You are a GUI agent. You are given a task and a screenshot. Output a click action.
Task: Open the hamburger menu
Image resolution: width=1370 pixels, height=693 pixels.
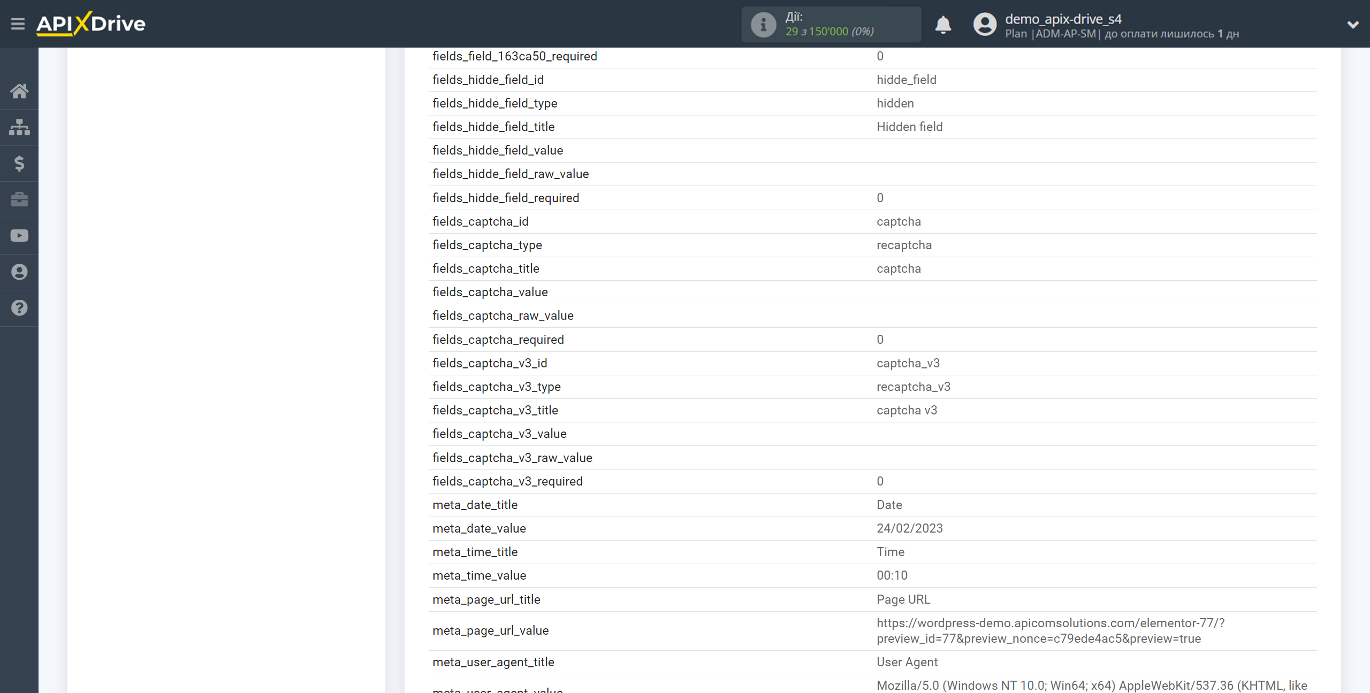click(18, 24)
